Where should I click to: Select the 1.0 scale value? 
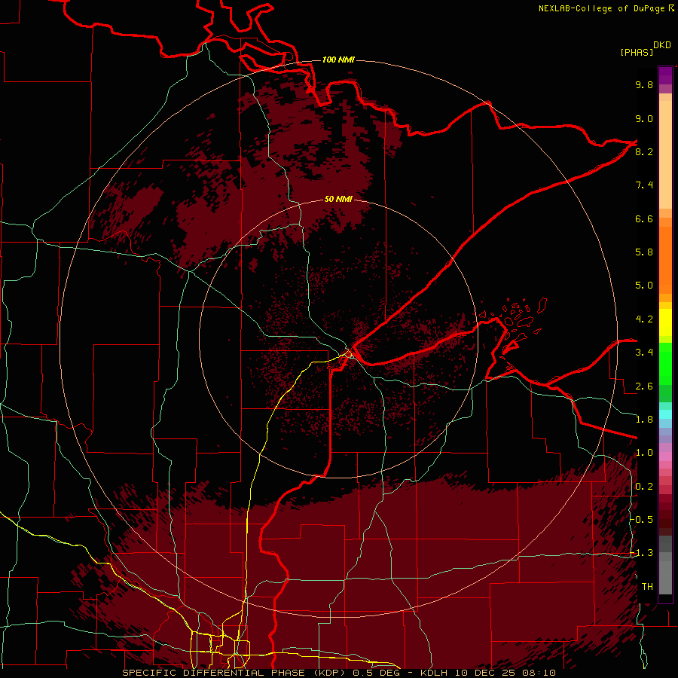coord(644,452)
